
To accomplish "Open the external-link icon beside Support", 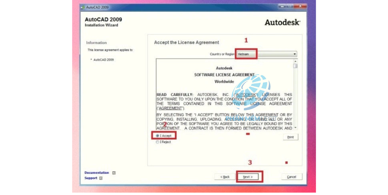I will 101,178.
